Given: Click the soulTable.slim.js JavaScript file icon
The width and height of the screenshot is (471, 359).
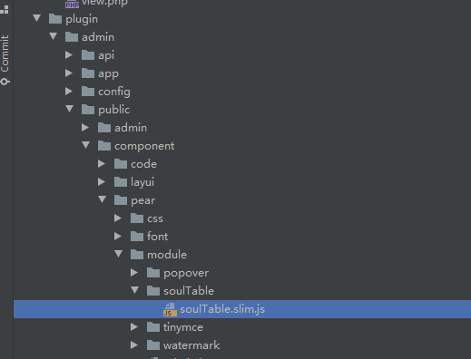Looking at the screenshot, I should coord(170,309).
